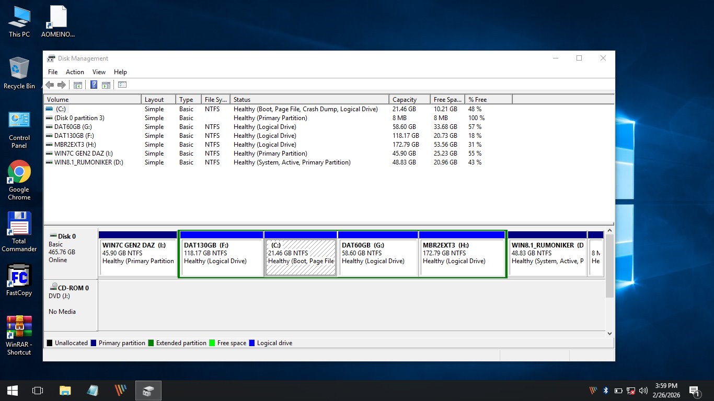Select WIN7C GEN2 DAZ partition block in graph
The height and width of the screenshot is (401, 714).
tap(138, 254)
